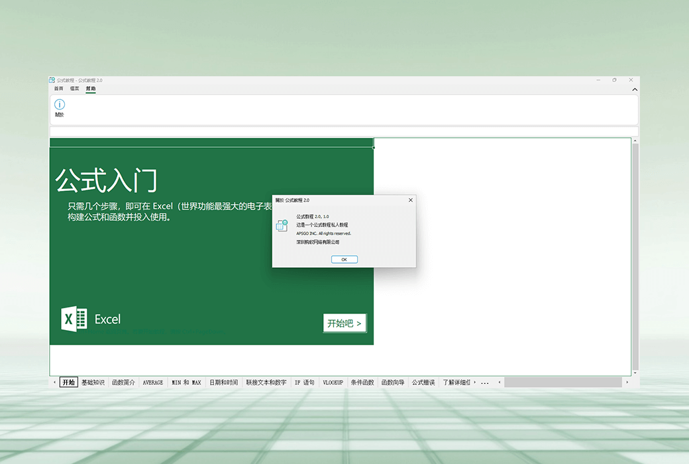Click the 开始吧 > button
689x464 pixels.
[x=344, y=323]
